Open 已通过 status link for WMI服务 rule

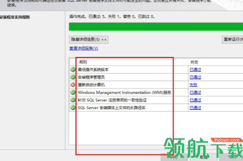195,93
